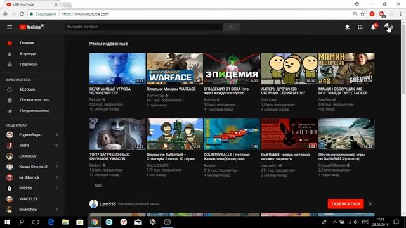Viewport: 406px width, 228px height.
Task: Play the horror films ТОП7 thumbnail
Action: tap(117, 134)
